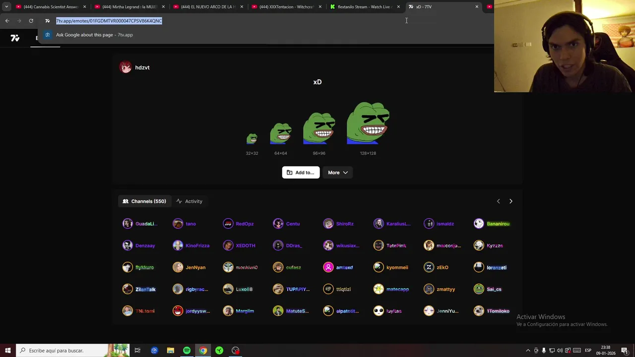The width and height of the screenshot is (635, 357).
Task: Open the Centu channel
Action: point(286,224)
